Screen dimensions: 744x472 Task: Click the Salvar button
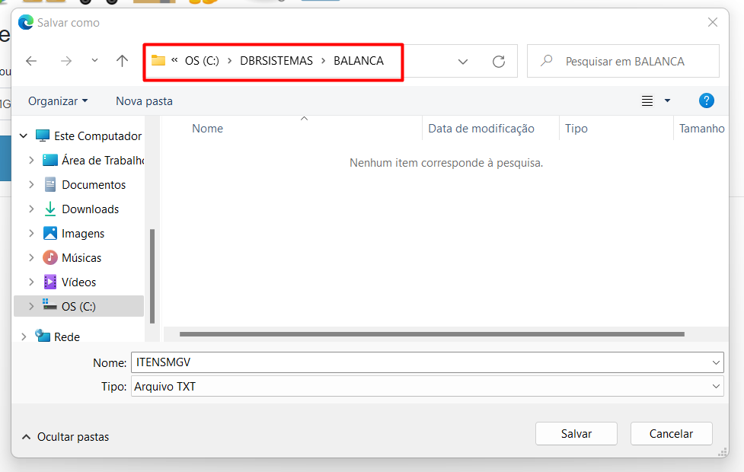tap(576, 434)
